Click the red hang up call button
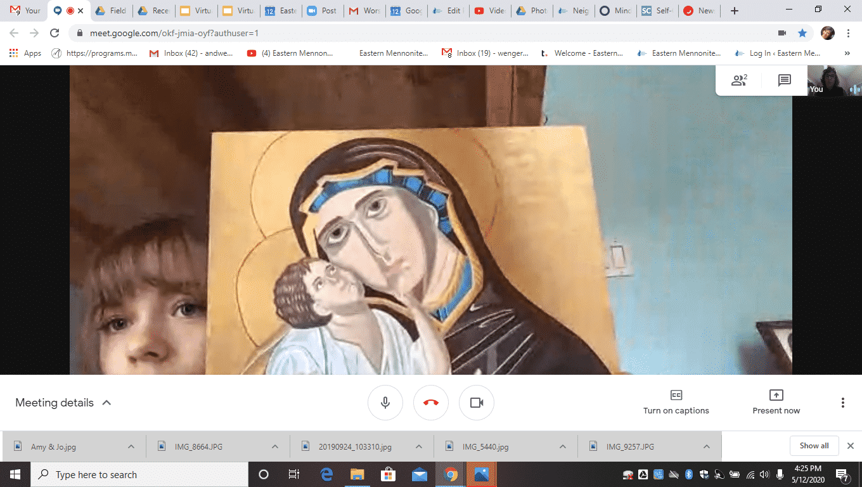The image size is (862, 487). coord(431,403)
